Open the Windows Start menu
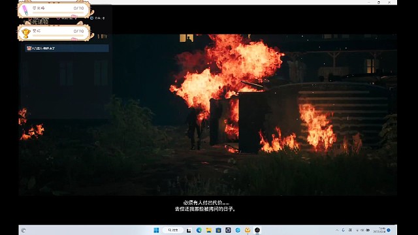 (x=156, y=230)
